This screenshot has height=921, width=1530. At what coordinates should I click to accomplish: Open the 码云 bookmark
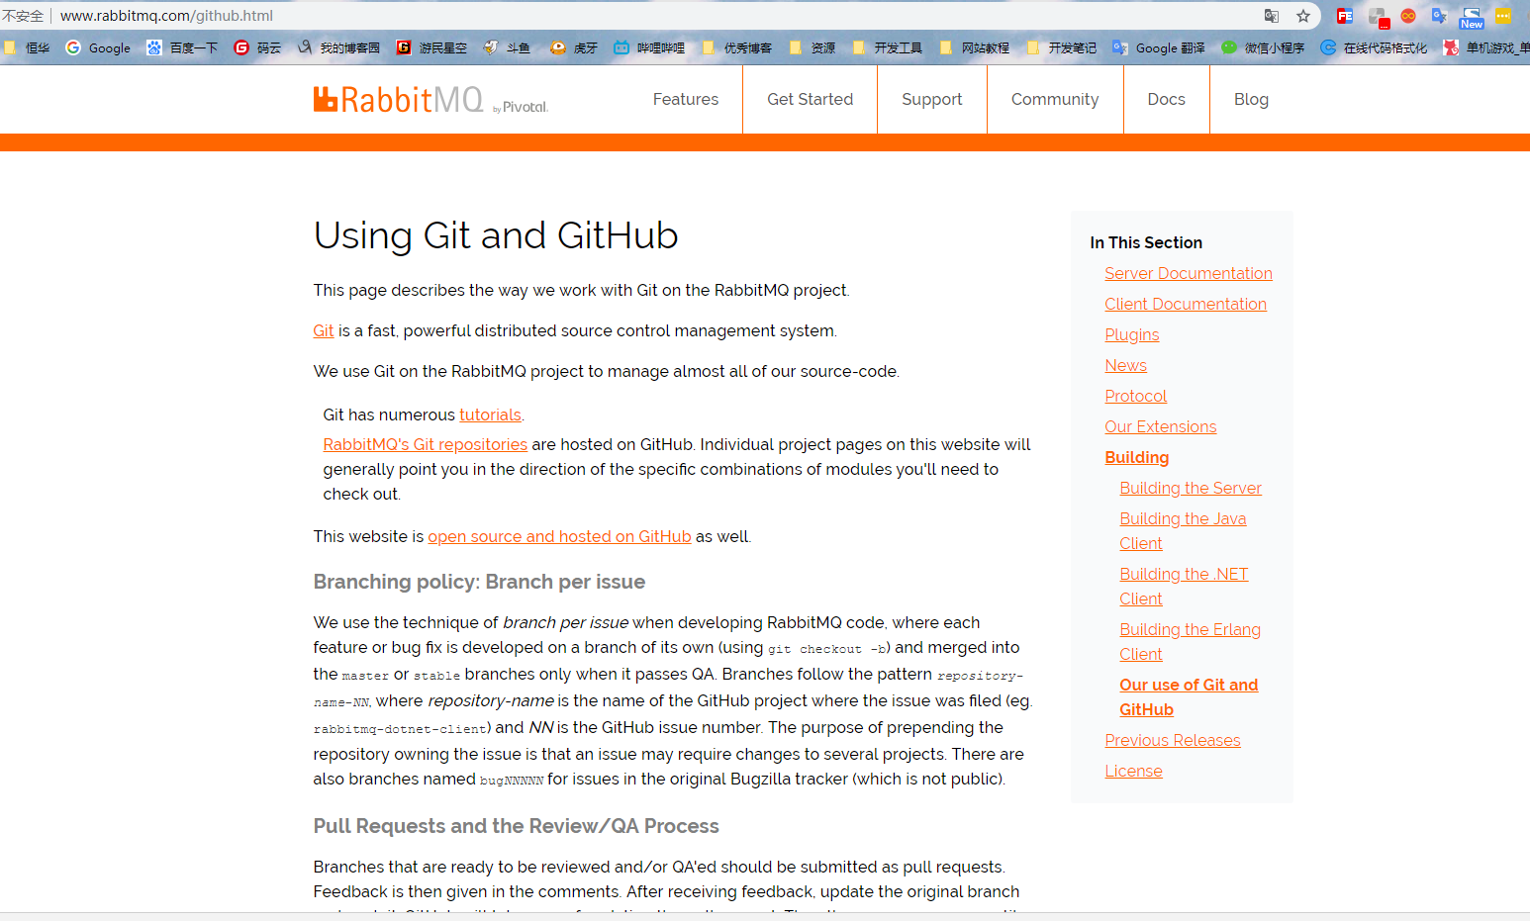tap(257, 47)
